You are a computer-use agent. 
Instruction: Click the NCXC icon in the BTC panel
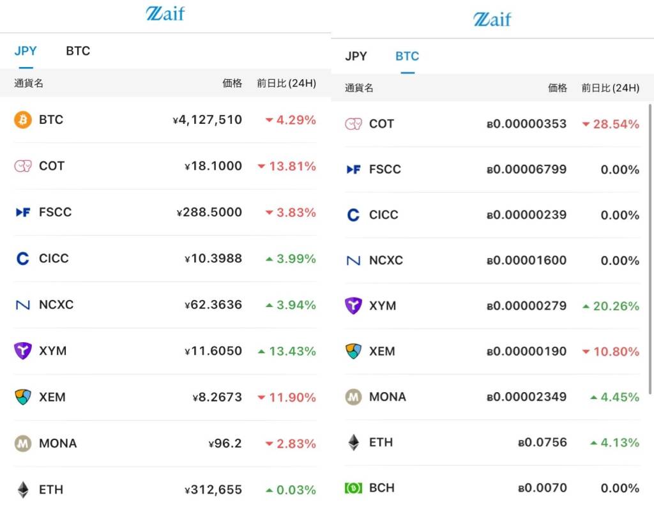(353, 261)
